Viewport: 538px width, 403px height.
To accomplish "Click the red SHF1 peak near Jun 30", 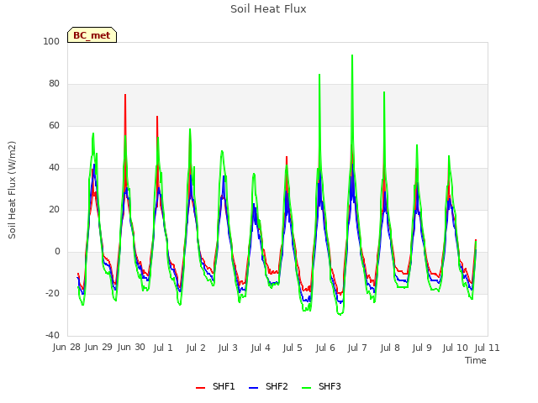I will (x=125, y=95).
